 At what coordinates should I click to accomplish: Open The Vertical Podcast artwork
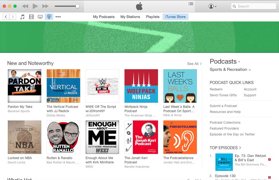pos(63,86)
